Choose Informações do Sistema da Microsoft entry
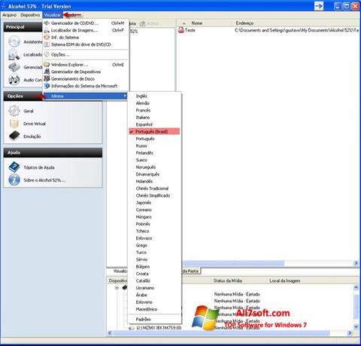Screen dimensions: 361x346 point(85,86)
